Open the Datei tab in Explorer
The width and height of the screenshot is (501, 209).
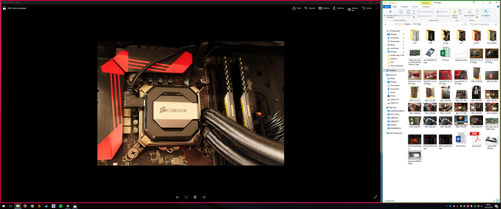[x=387, y=6]
